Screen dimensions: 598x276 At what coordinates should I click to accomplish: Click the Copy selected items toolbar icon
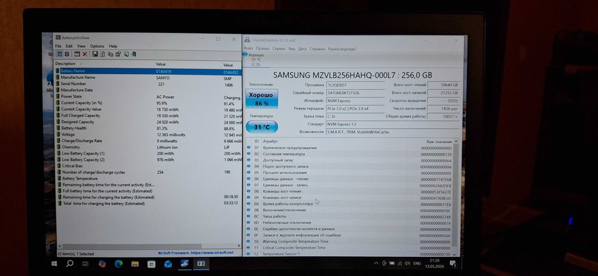(x=111, y=54)
